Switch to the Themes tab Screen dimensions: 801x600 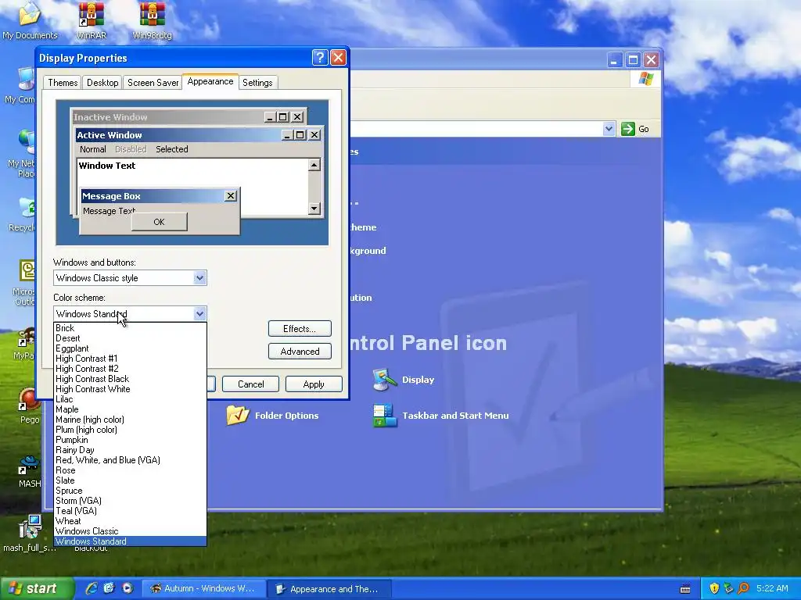coord(63,83)
